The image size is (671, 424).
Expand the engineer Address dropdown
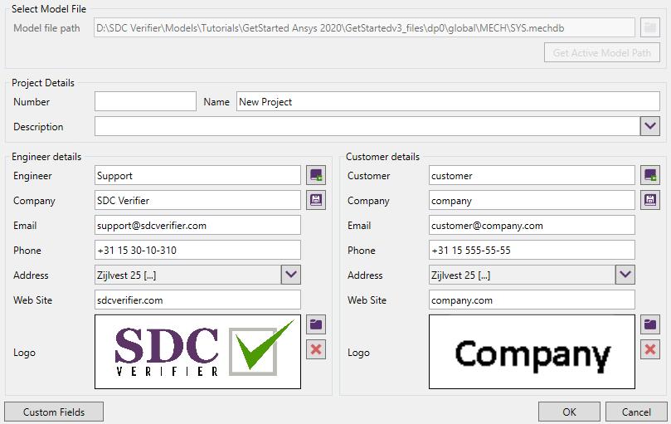(290, 275)
